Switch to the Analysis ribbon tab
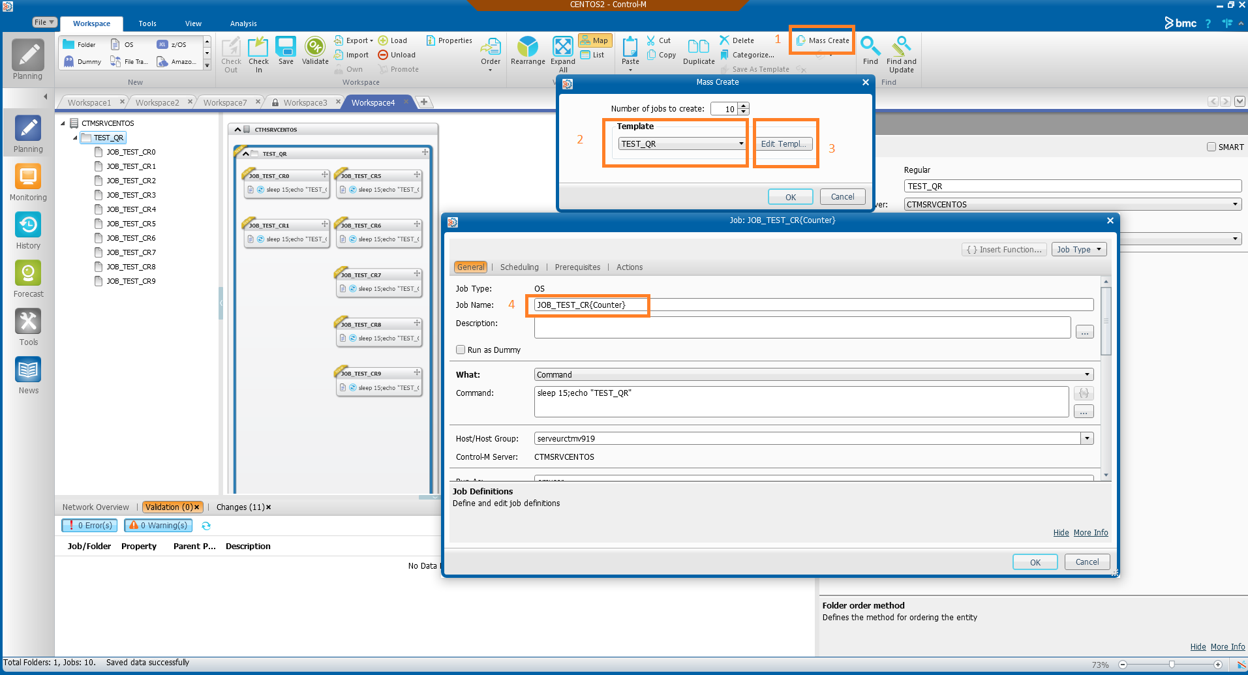The width and height of the screenshot is (1248, 675). pos(243,23)
